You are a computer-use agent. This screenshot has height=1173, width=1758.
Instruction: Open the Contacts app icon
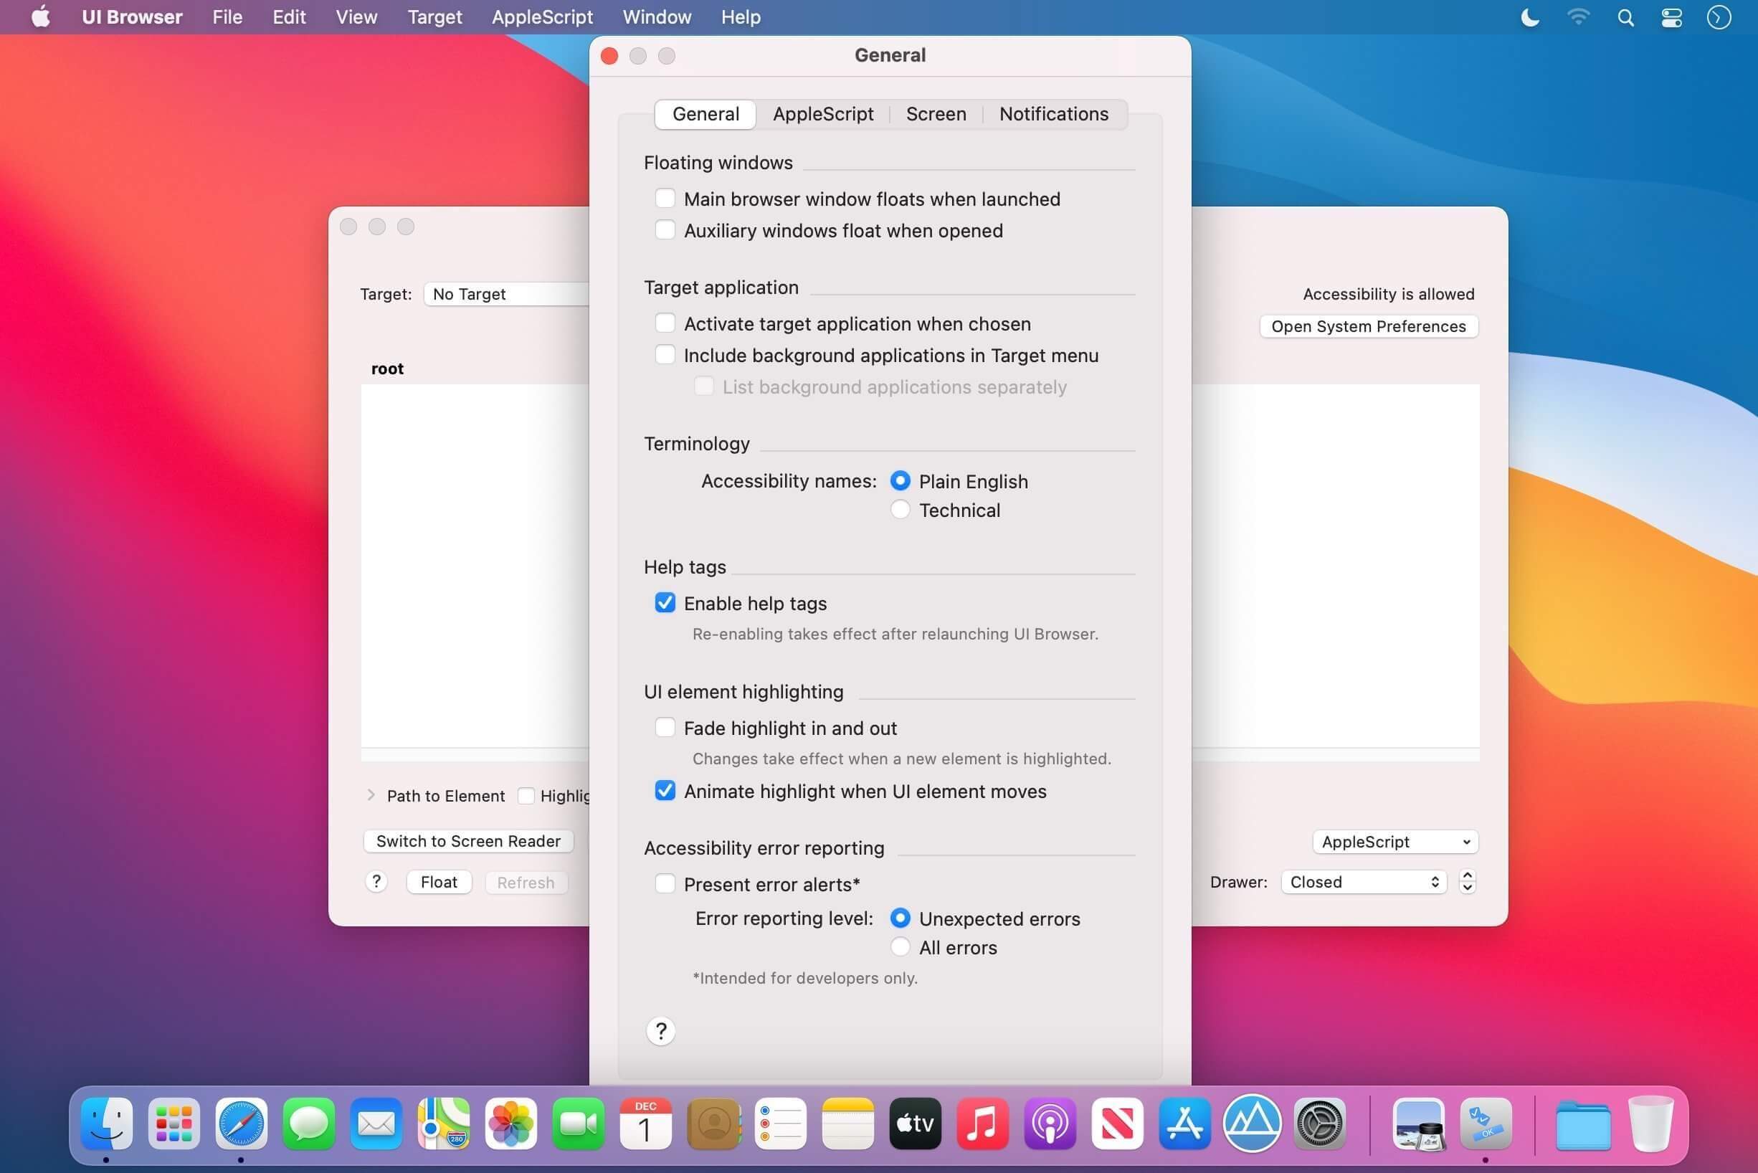pos(713,1123)
